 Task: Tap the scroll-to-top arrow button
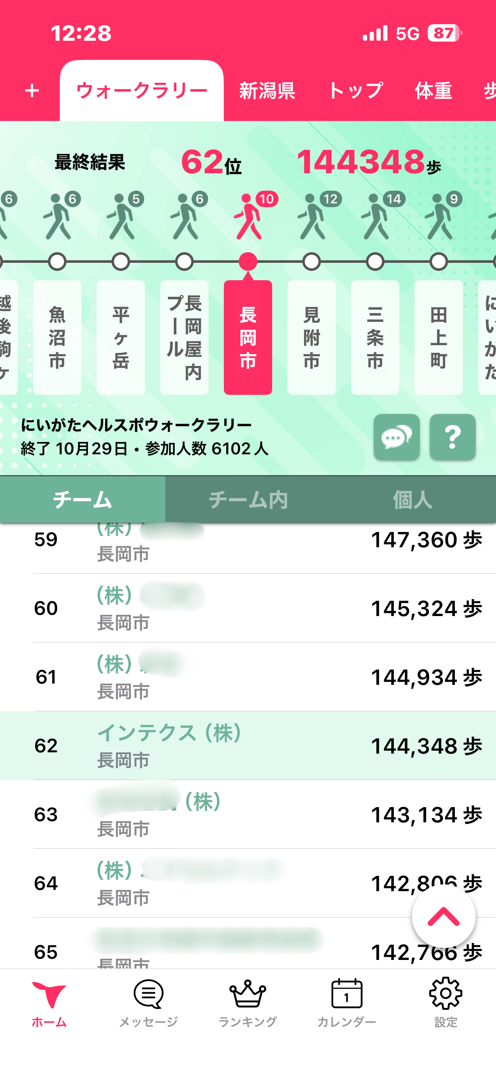(x=443, y=917)
